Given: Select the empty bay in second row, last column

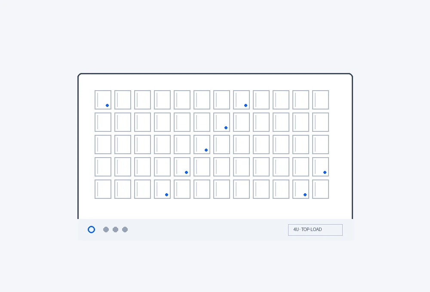Looking at the screenshot, I should click(321, 122).
